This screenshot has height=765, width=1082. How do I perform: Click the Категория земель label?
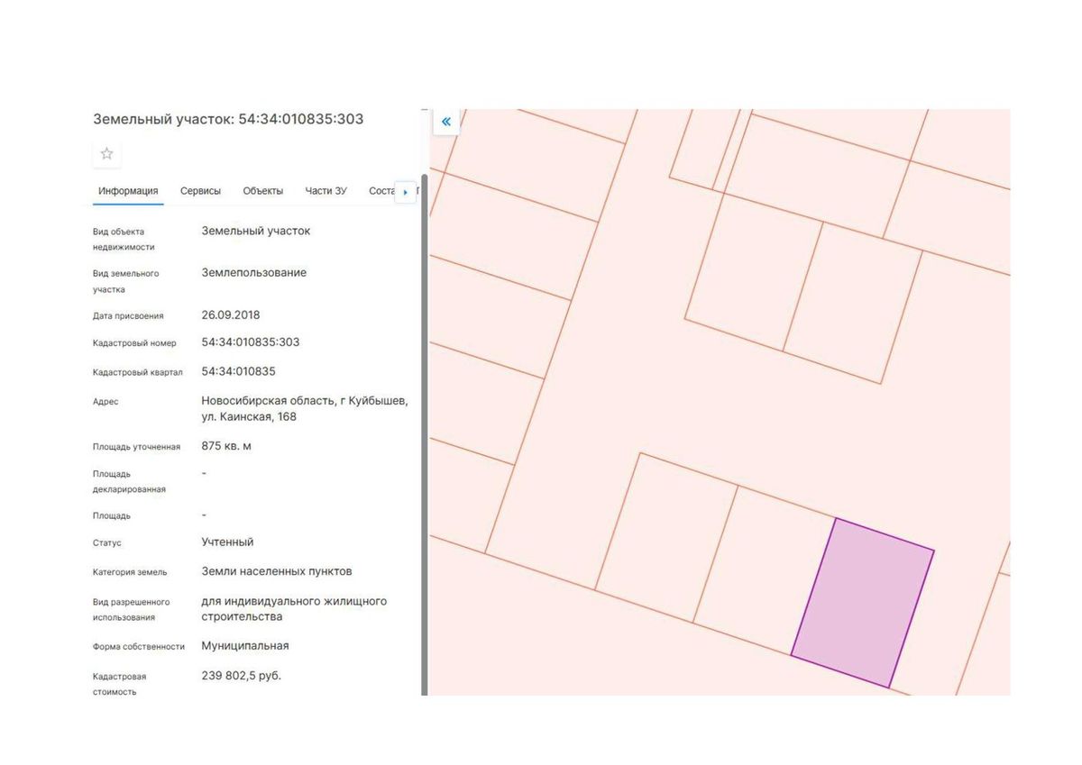click(130, 572)
